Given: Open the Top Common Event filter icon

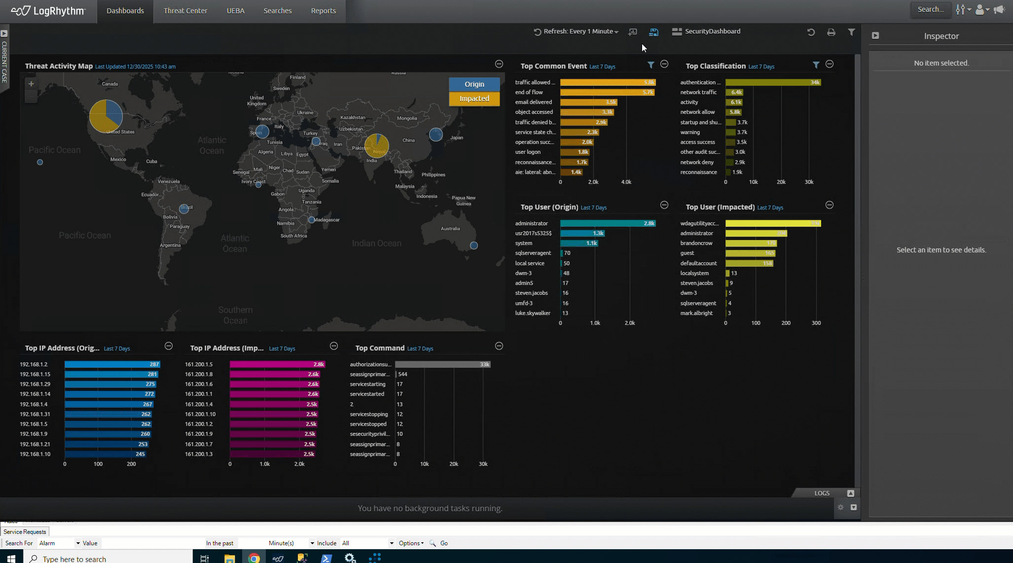Looking at the screenshot, I should [x=651, y=65].
